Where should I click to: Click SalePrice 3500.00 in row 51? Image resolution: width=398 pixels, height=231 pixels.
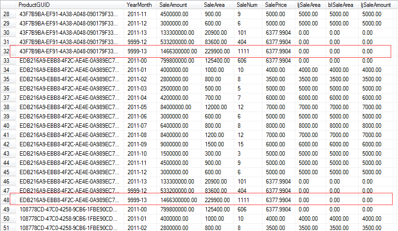(275, 228)
